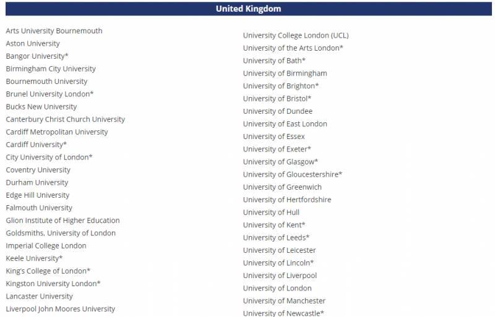Open Aston University listing

(33, 43)
